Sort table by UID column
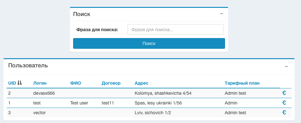The width and height of the screenshot is (301, 123). tap(12, 83)
